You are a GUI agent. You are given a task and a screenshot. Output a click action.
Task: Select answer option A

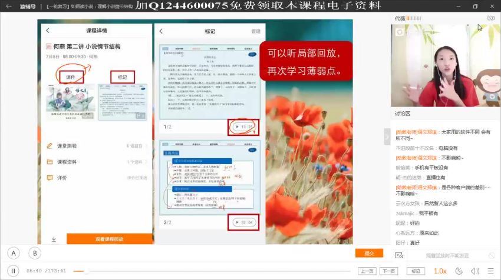[x=14, y=254]
